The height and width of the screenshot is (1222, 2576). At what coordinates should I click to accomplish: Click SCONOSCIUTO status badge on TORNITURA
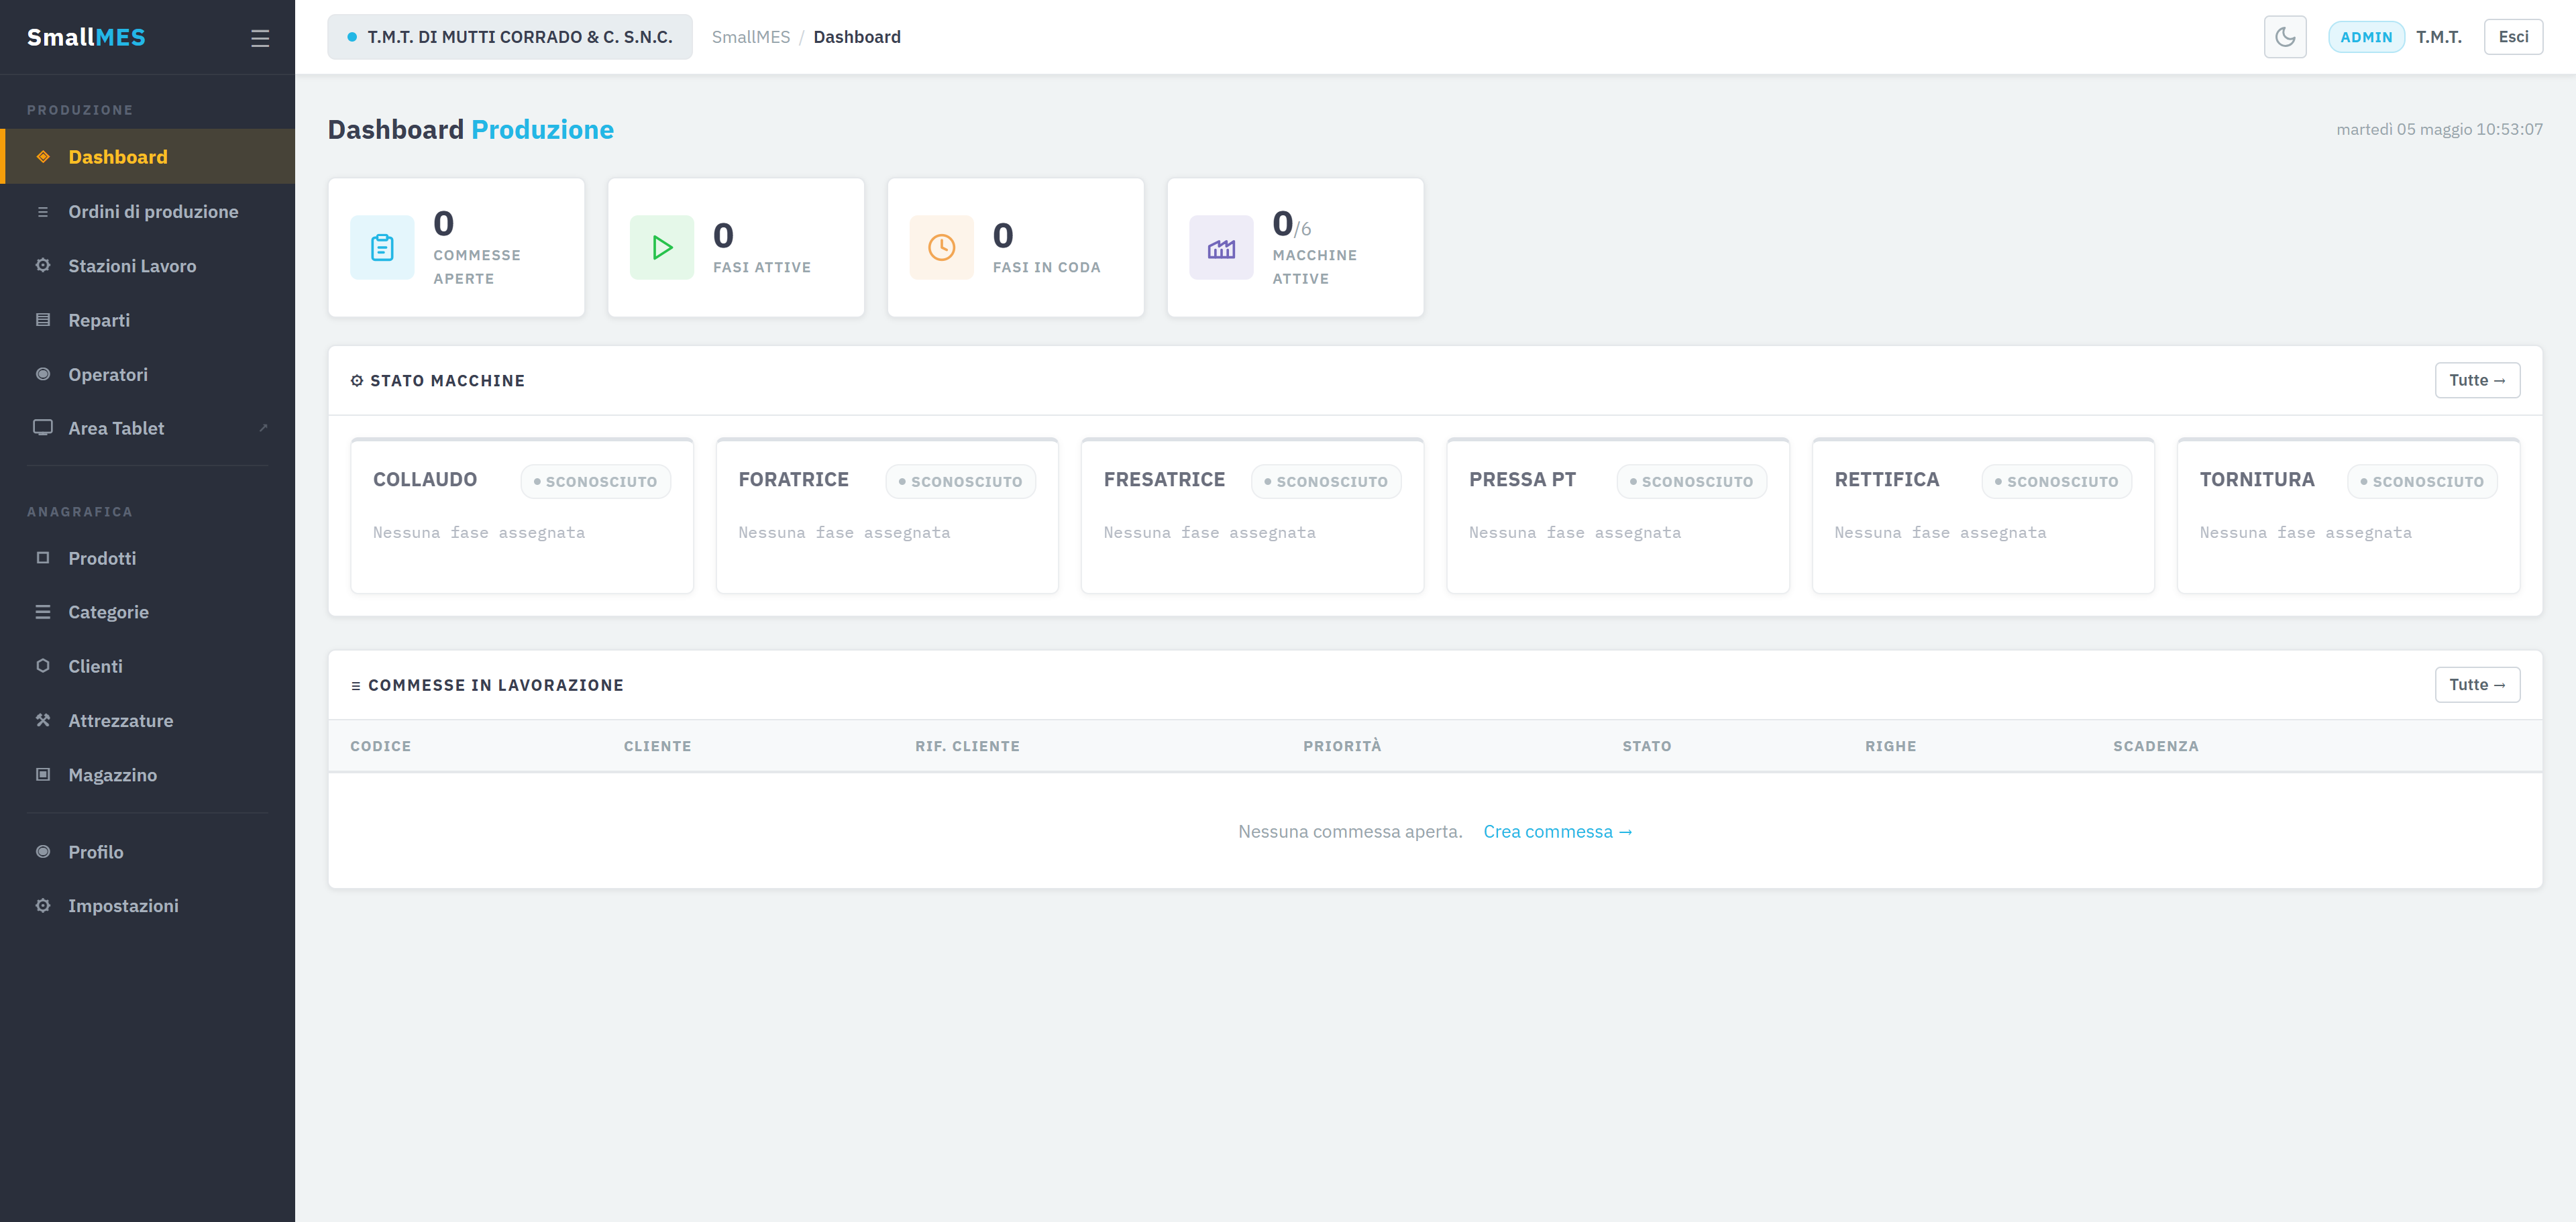[2422, 482]
